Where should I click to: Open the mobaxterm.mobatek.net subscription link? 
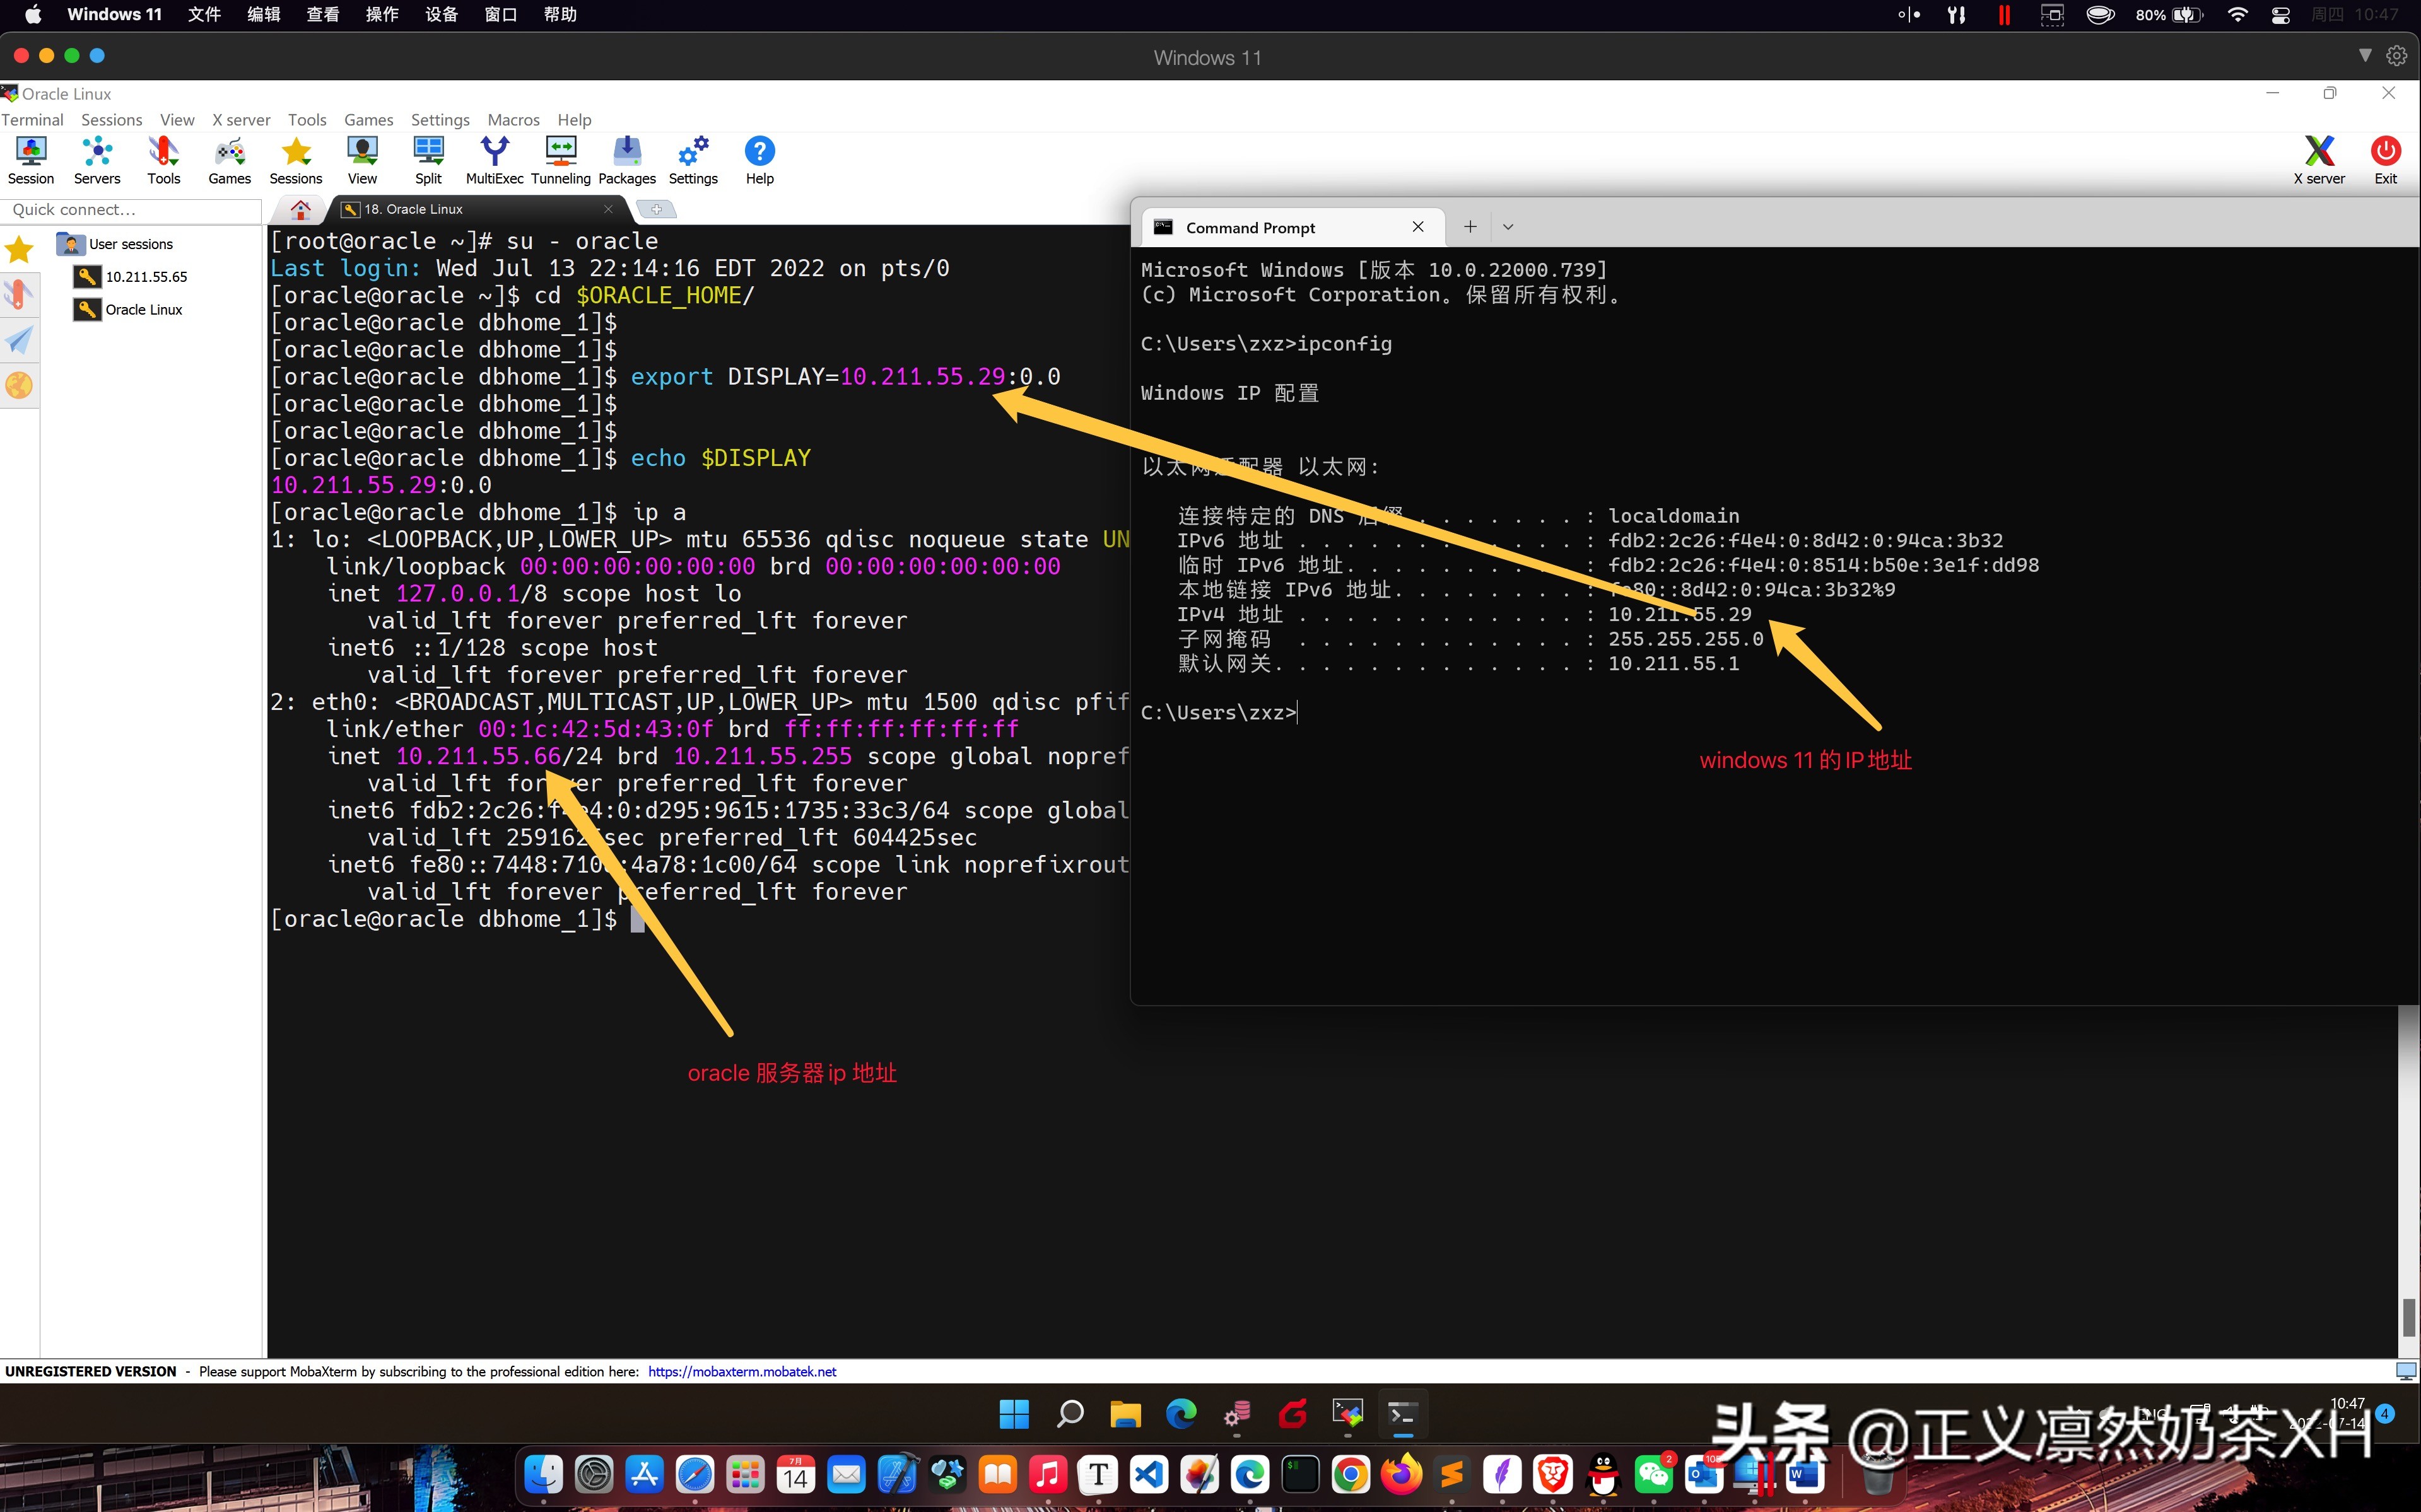[x=742, y=1371]
